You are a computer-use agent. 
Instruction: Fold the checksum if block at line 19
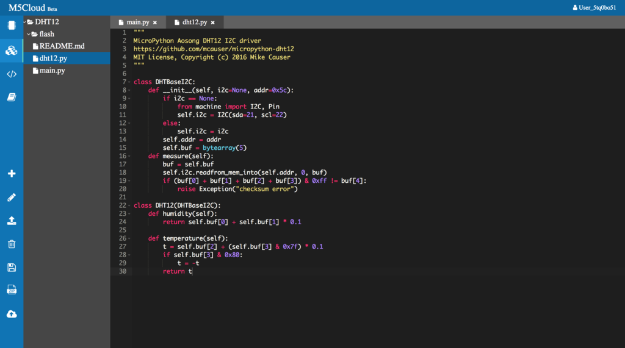[129, 181]
